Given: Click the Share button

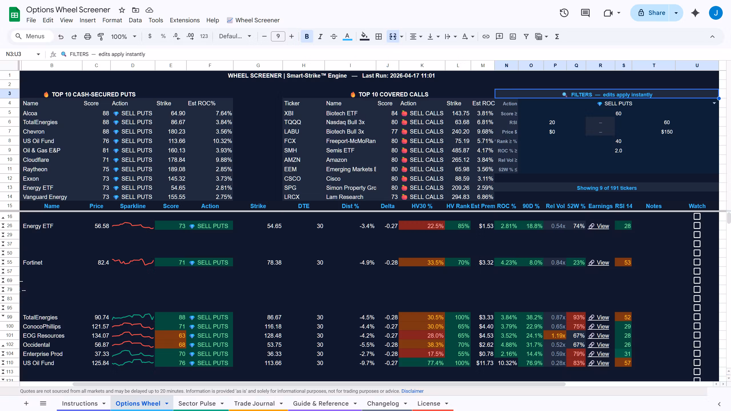Looking at the screenshot, I should point(650,13).
